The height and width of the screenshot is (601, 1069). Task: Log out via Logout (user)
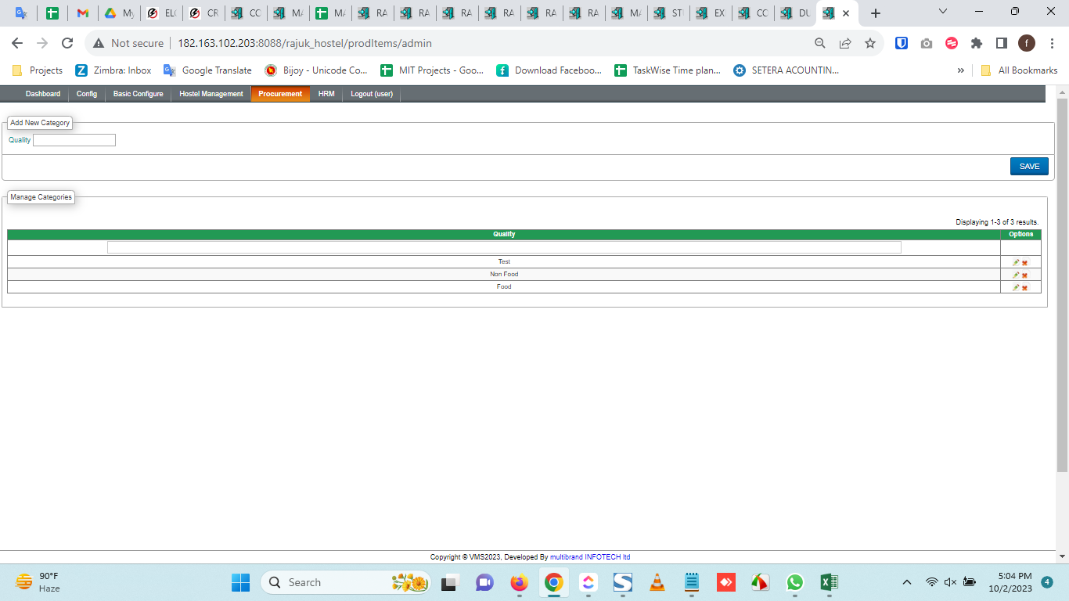(x=372, y=94)
